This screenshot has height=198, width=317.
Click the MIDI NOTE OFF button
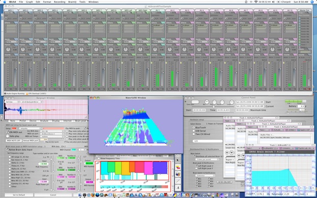[14, 140]
